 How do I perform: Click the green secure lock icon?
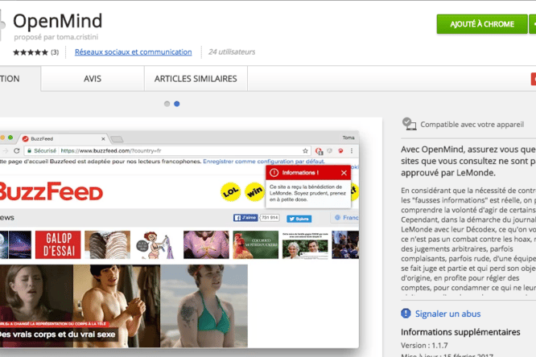(30, 150)
